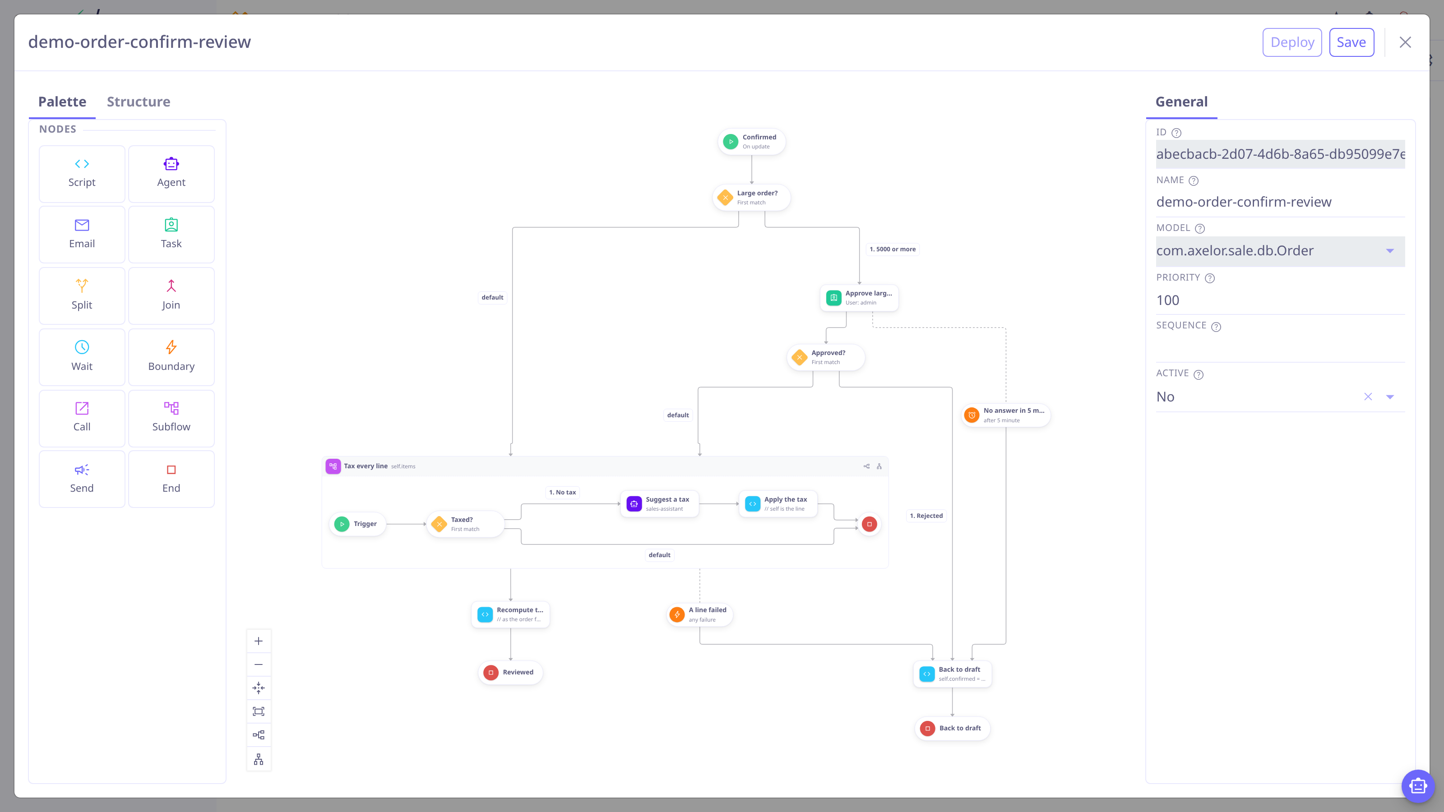This screenshot has width=1444, height=812.
Task: Open help for the SEQUENCE field
Action: click(x=1216, y=327)
